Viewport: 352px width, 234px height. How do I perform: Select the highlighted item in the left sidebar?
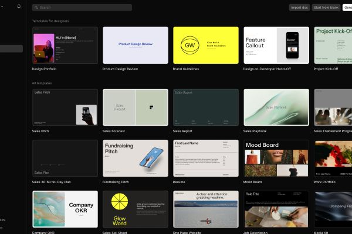pyautogui.click(x=11, y=49)
